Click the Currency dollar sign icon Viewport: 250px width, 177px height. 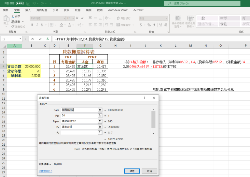(x=141, y=25)
